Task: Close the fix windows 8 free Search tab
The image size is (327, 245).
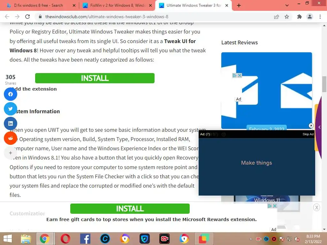Action: (74, 6)
